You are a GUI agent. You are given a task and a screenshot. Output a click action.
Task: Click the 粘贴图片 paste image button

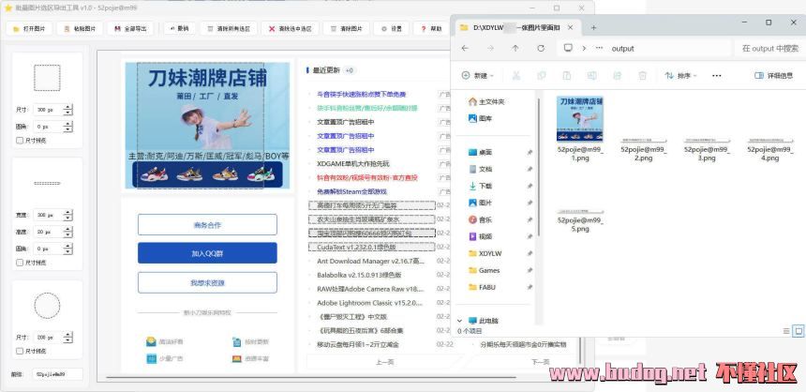coord(80,29)
